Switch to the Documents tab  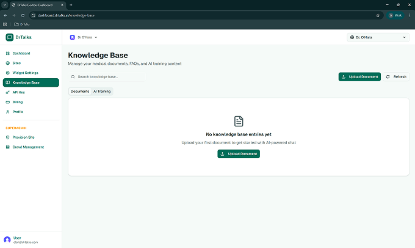[x=80, y=92]
